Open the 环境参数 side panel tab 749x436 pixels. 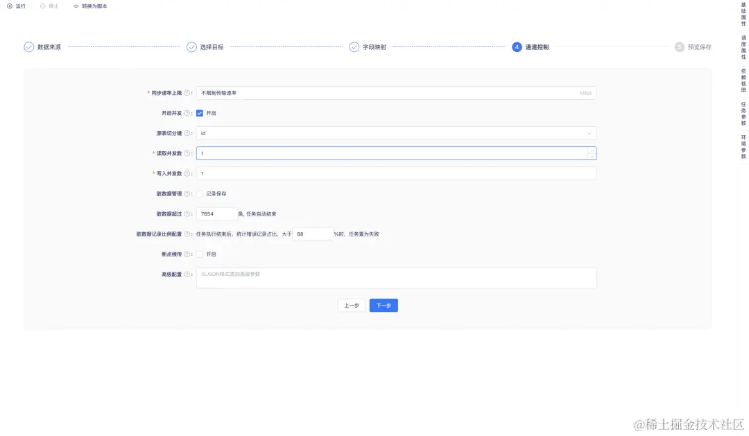click(x=743, y=147)
